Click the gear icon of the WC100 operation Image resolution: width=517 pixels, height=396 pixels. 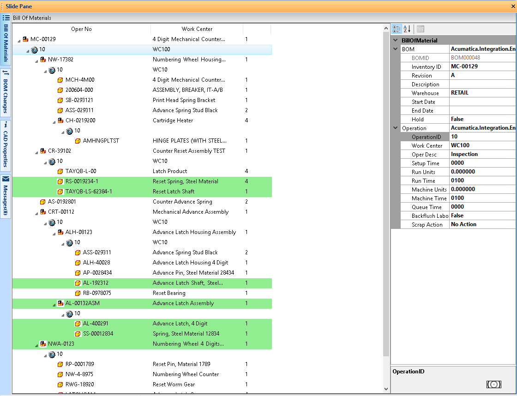coord(34,49)
